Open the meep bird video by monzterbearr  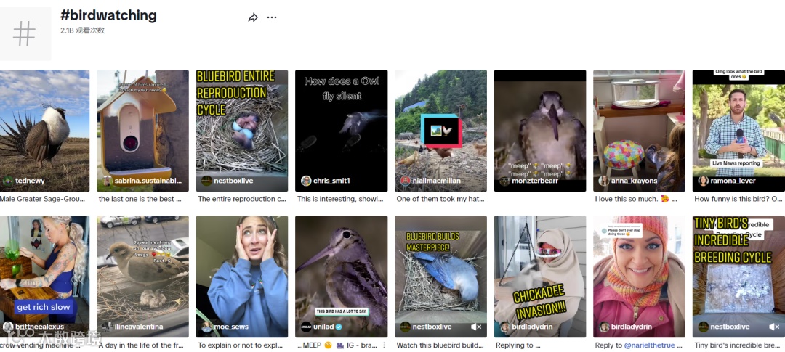[x=539, y=131]
